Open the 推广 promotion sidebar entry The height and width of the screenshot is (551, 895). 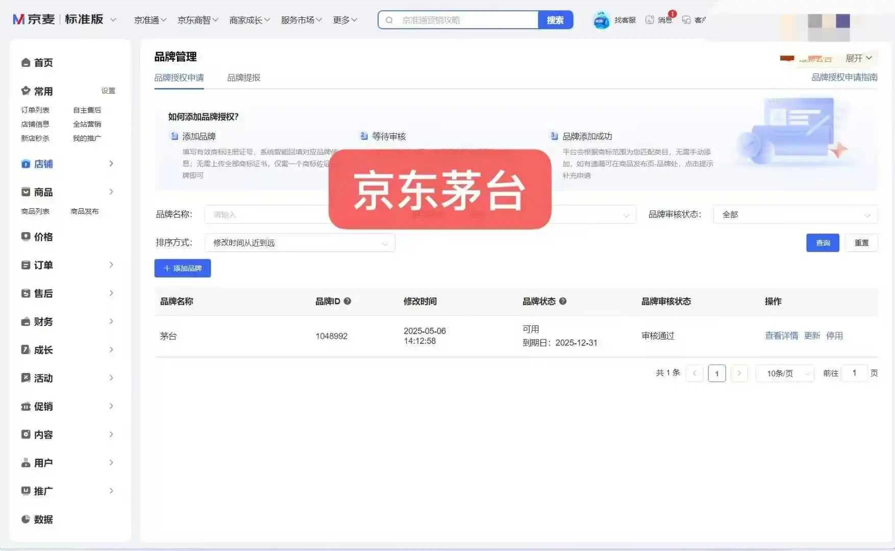[x=43, y=491]
